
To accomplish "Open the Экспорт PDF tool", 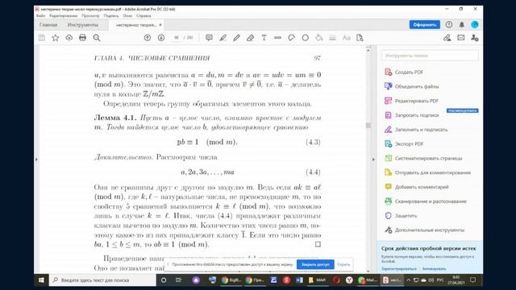I will pos(404,144).
